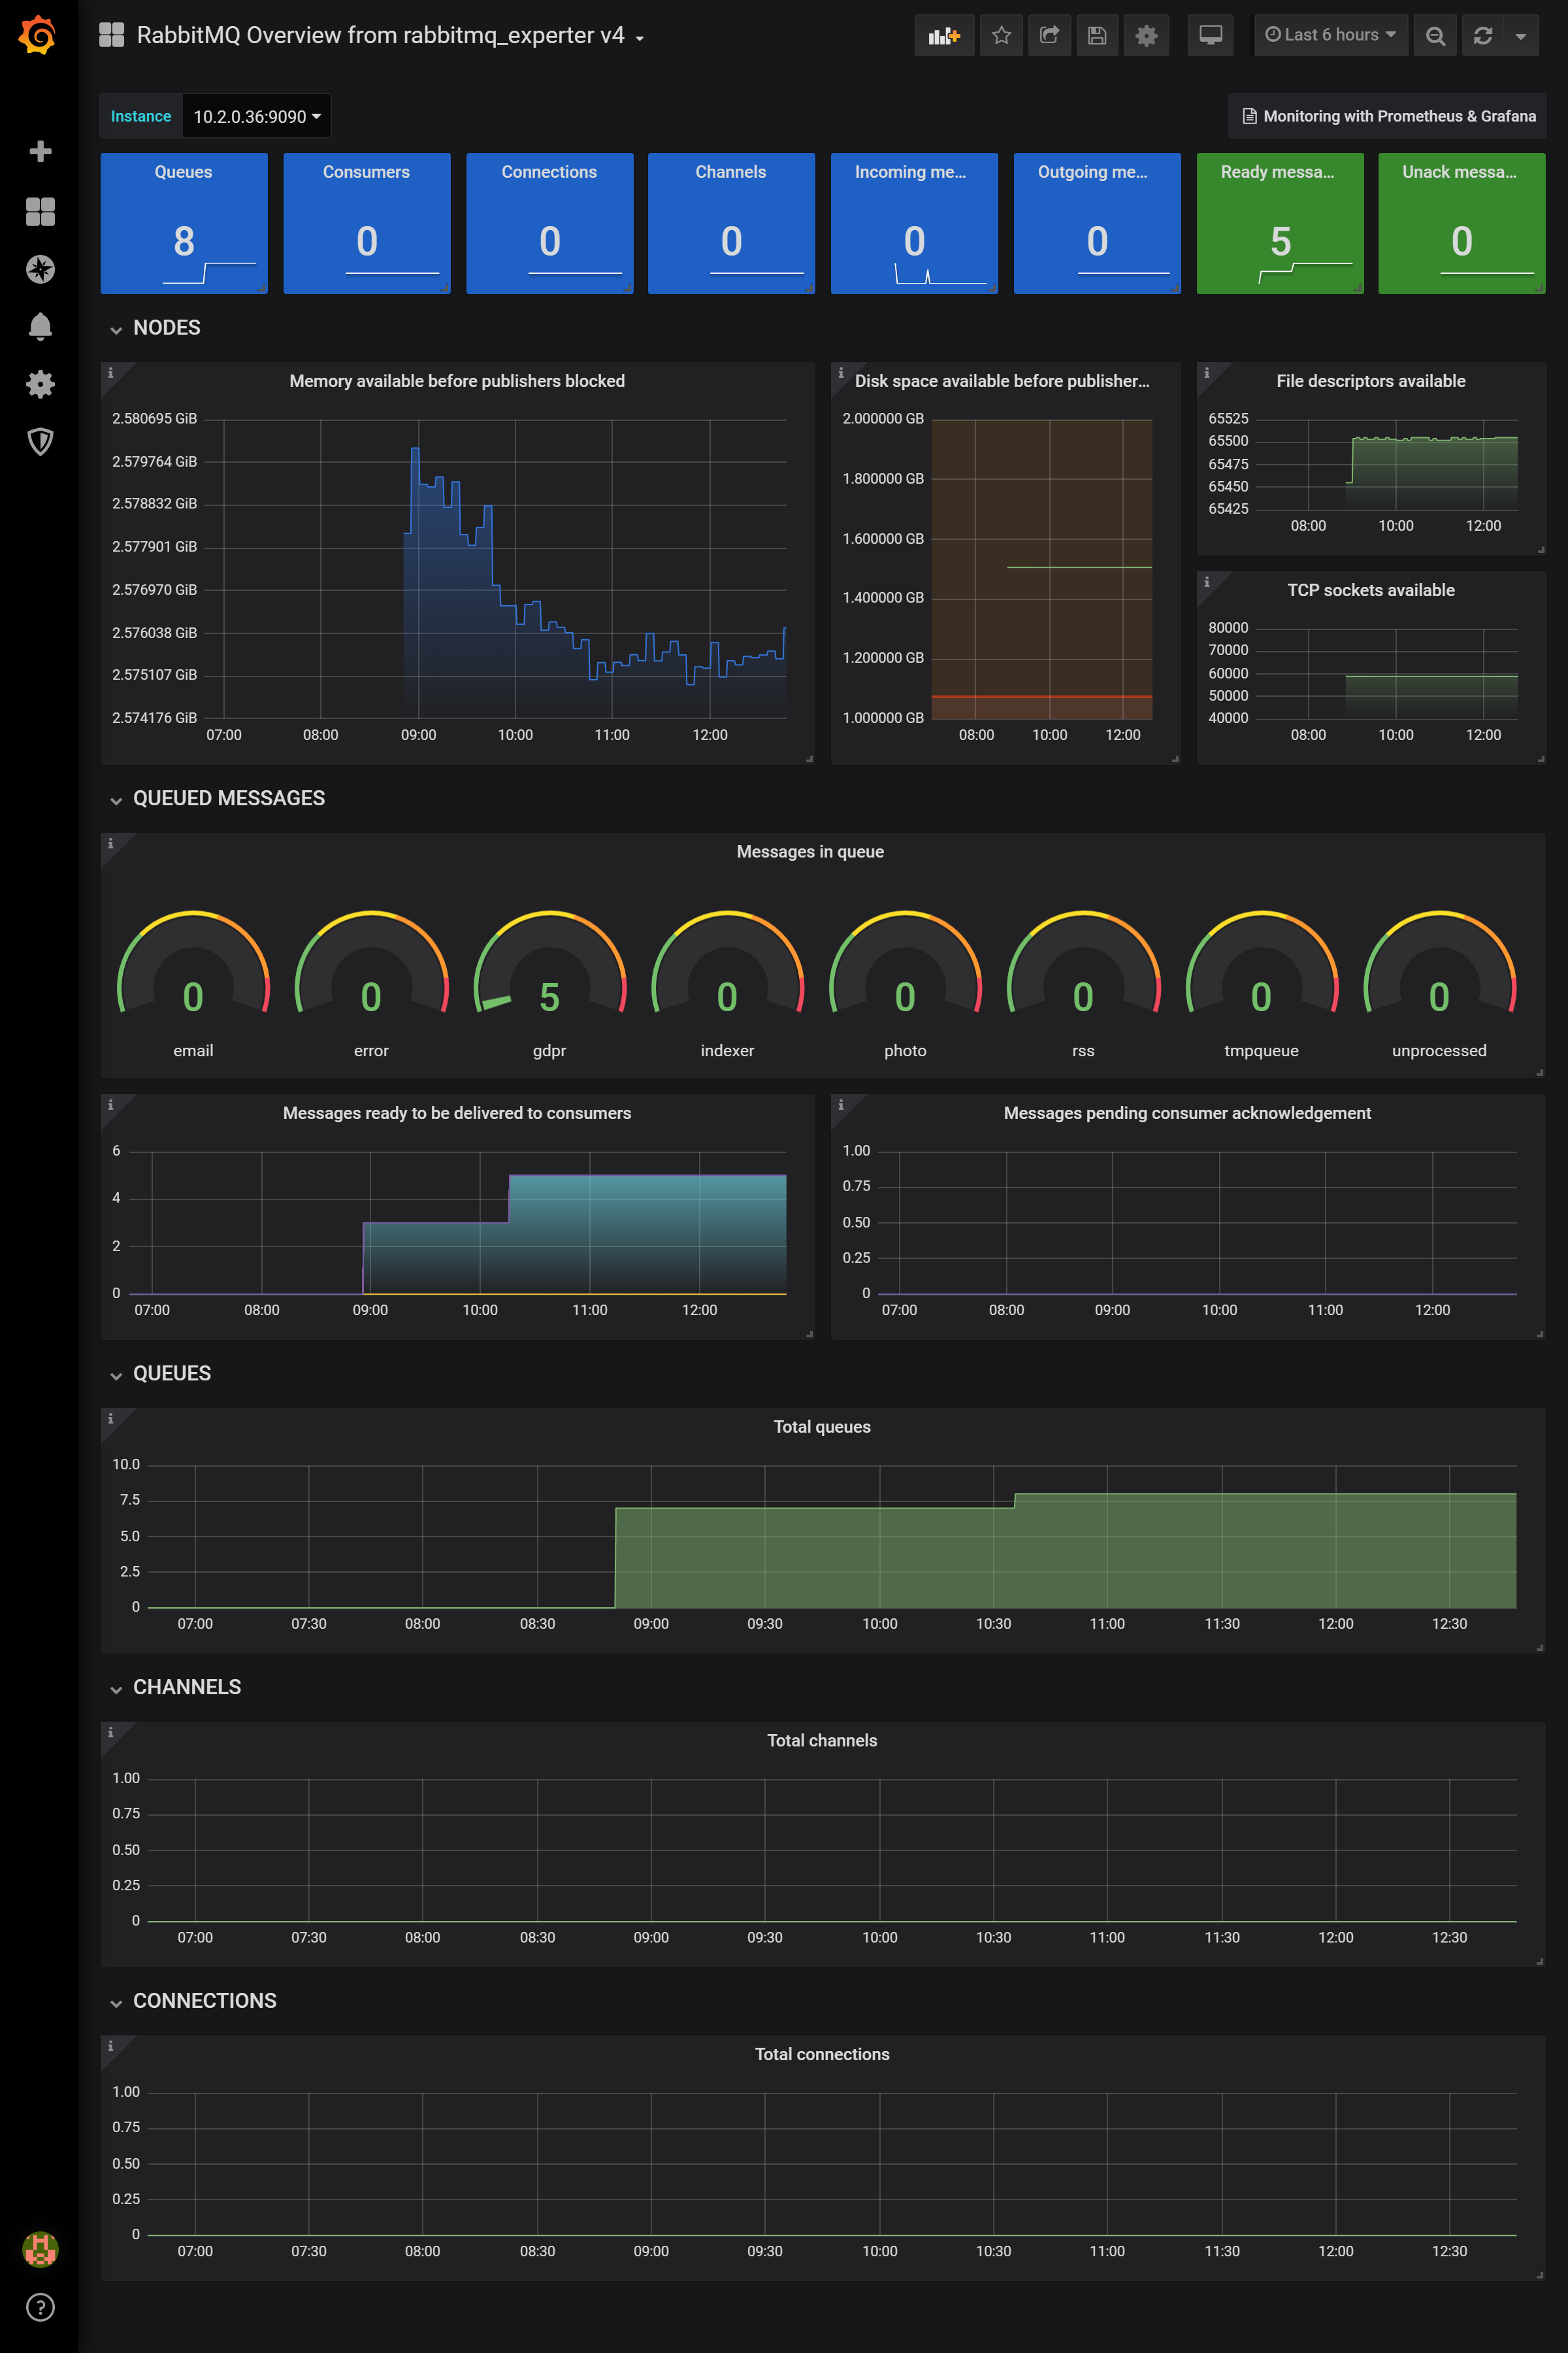1568x2353 pixels.
Task: Open the Alerting bell in sidebar
Action: pos(40,327)
